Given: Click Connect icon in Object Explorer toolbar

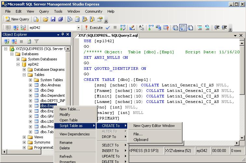Looking at the screenshot, I should point(7,42).
